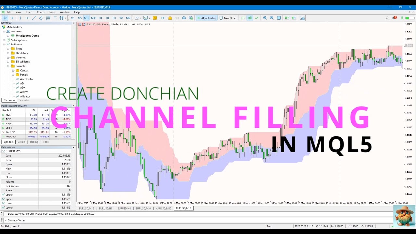The height and width of the screenshot is (234, 416).
Task: Toggle chart shift
Action: [294, 18]
